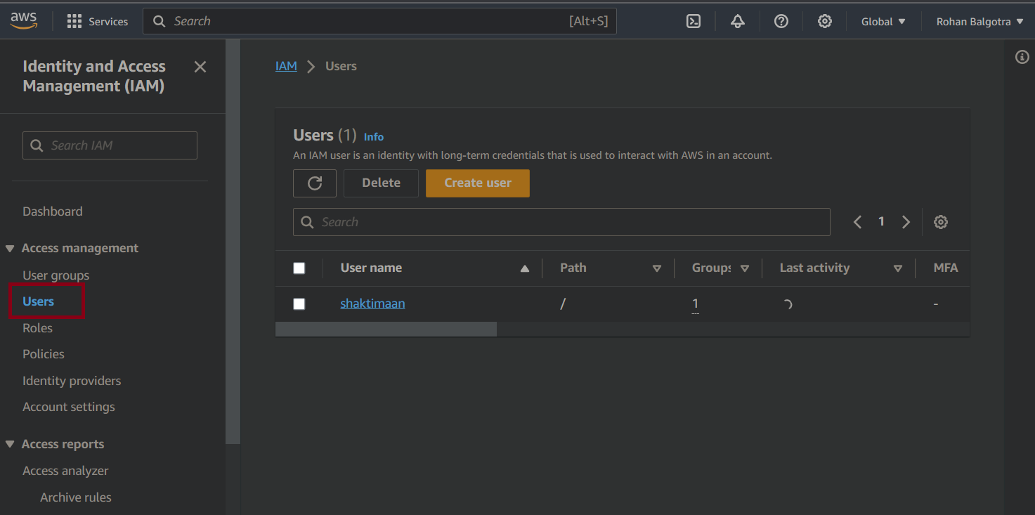The width and height of the screenshot is (1035, 515).
Task: Close the IAM navigation panel
Action: tap(200, 67)
